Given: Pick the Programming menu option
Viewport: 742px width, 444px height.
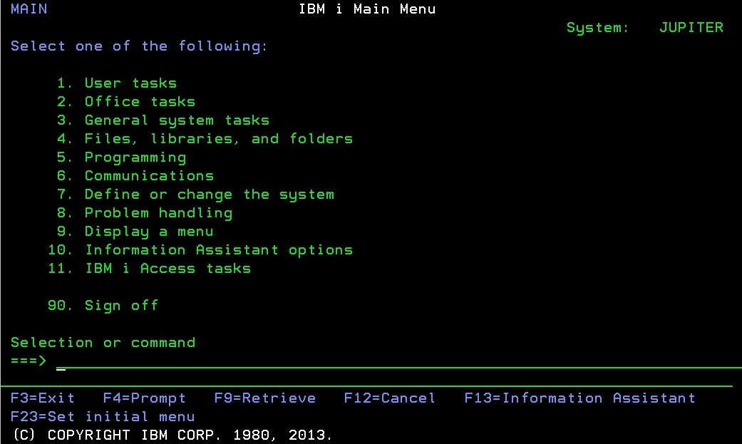Looking at the screenshot, I should click(135, 158).
